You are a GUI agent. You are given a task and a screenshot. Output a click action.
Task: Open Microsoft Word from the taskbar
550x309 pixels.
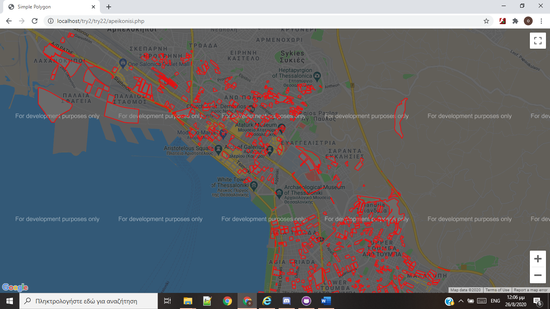[x=326, y=301]
